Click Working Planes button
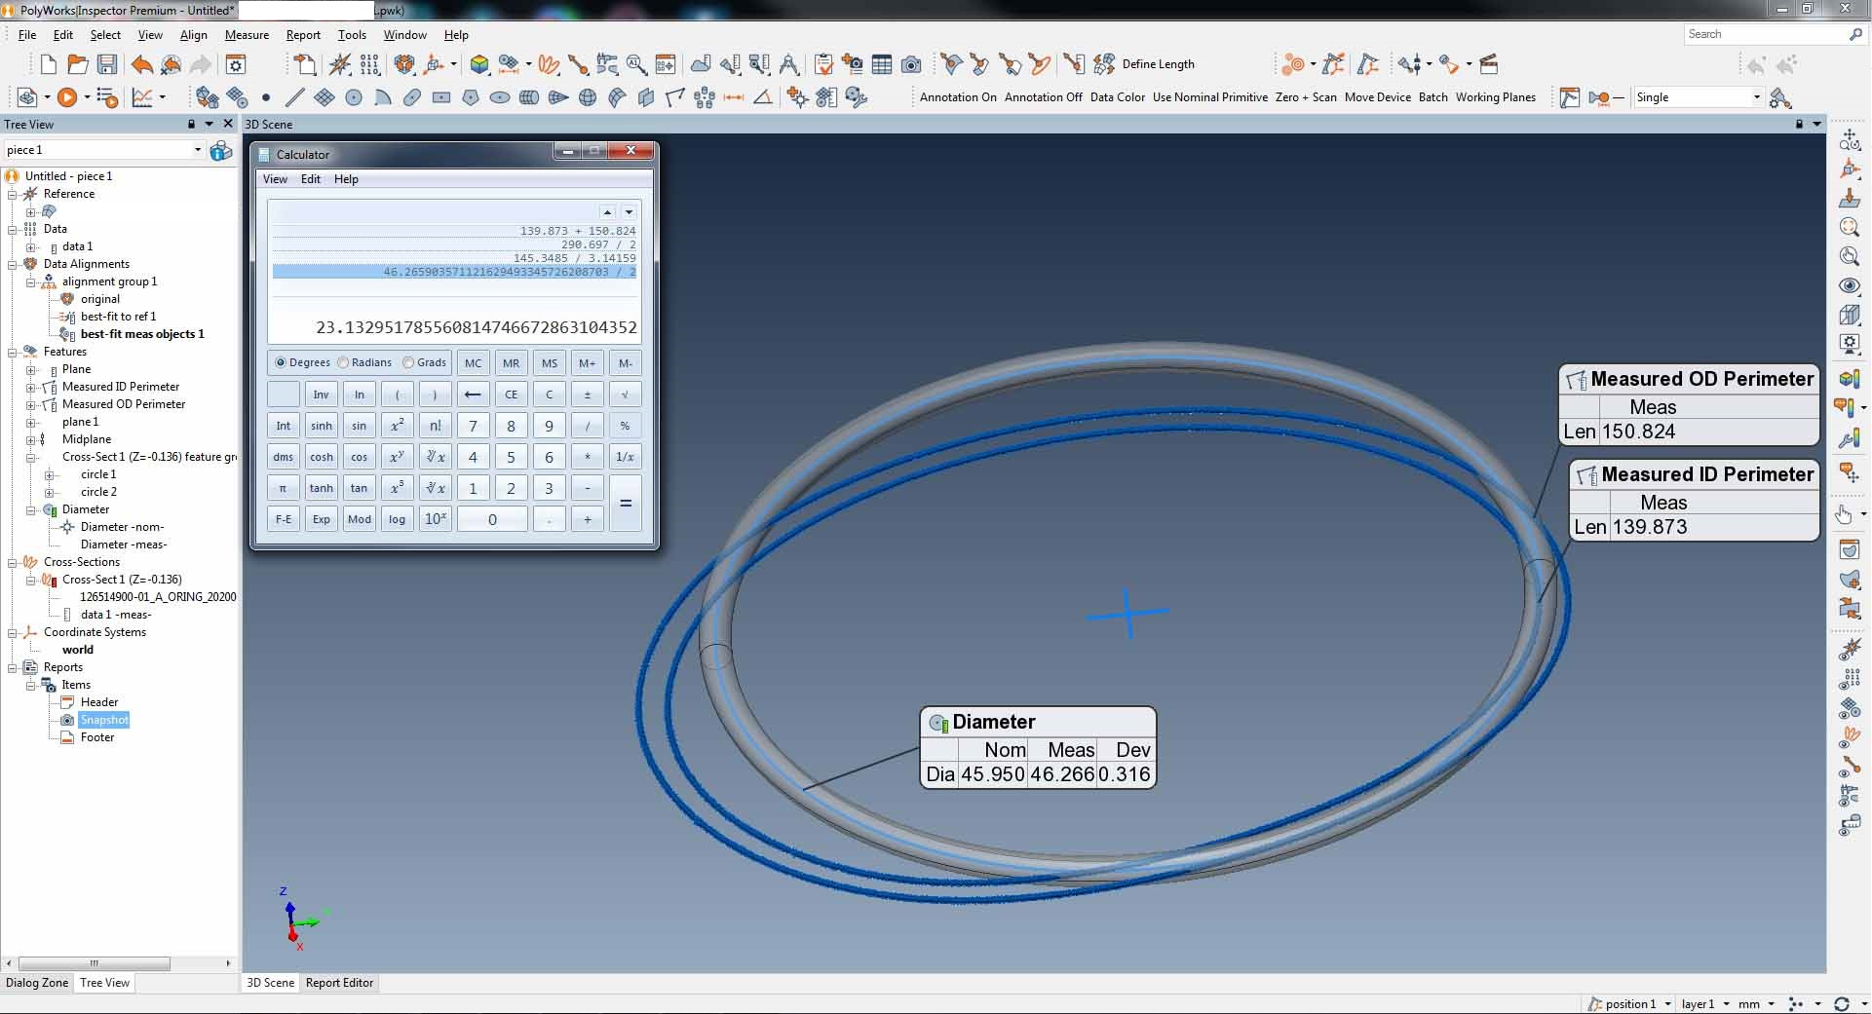This screenshot has width=1872, height=1014. coord(1495,97)
